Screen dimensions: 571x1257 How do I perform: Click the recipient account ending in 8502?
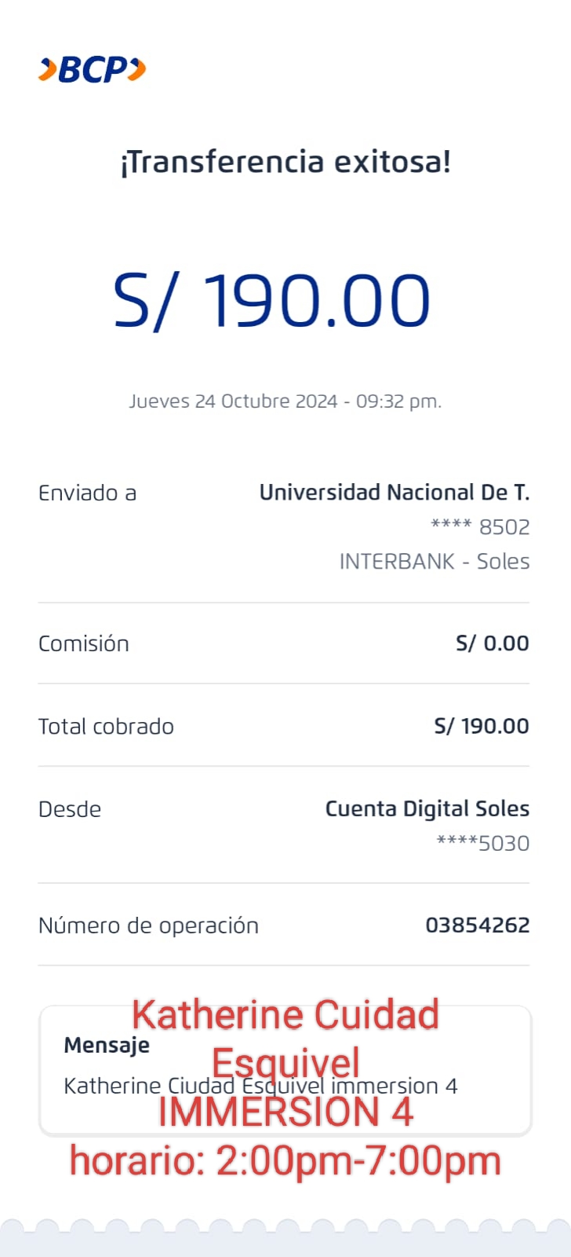(480, 527)
